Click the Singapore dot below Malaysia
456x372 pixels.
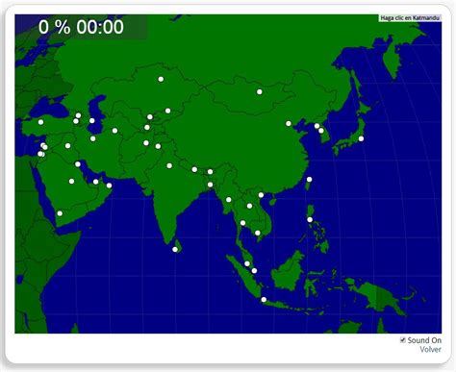254,271
